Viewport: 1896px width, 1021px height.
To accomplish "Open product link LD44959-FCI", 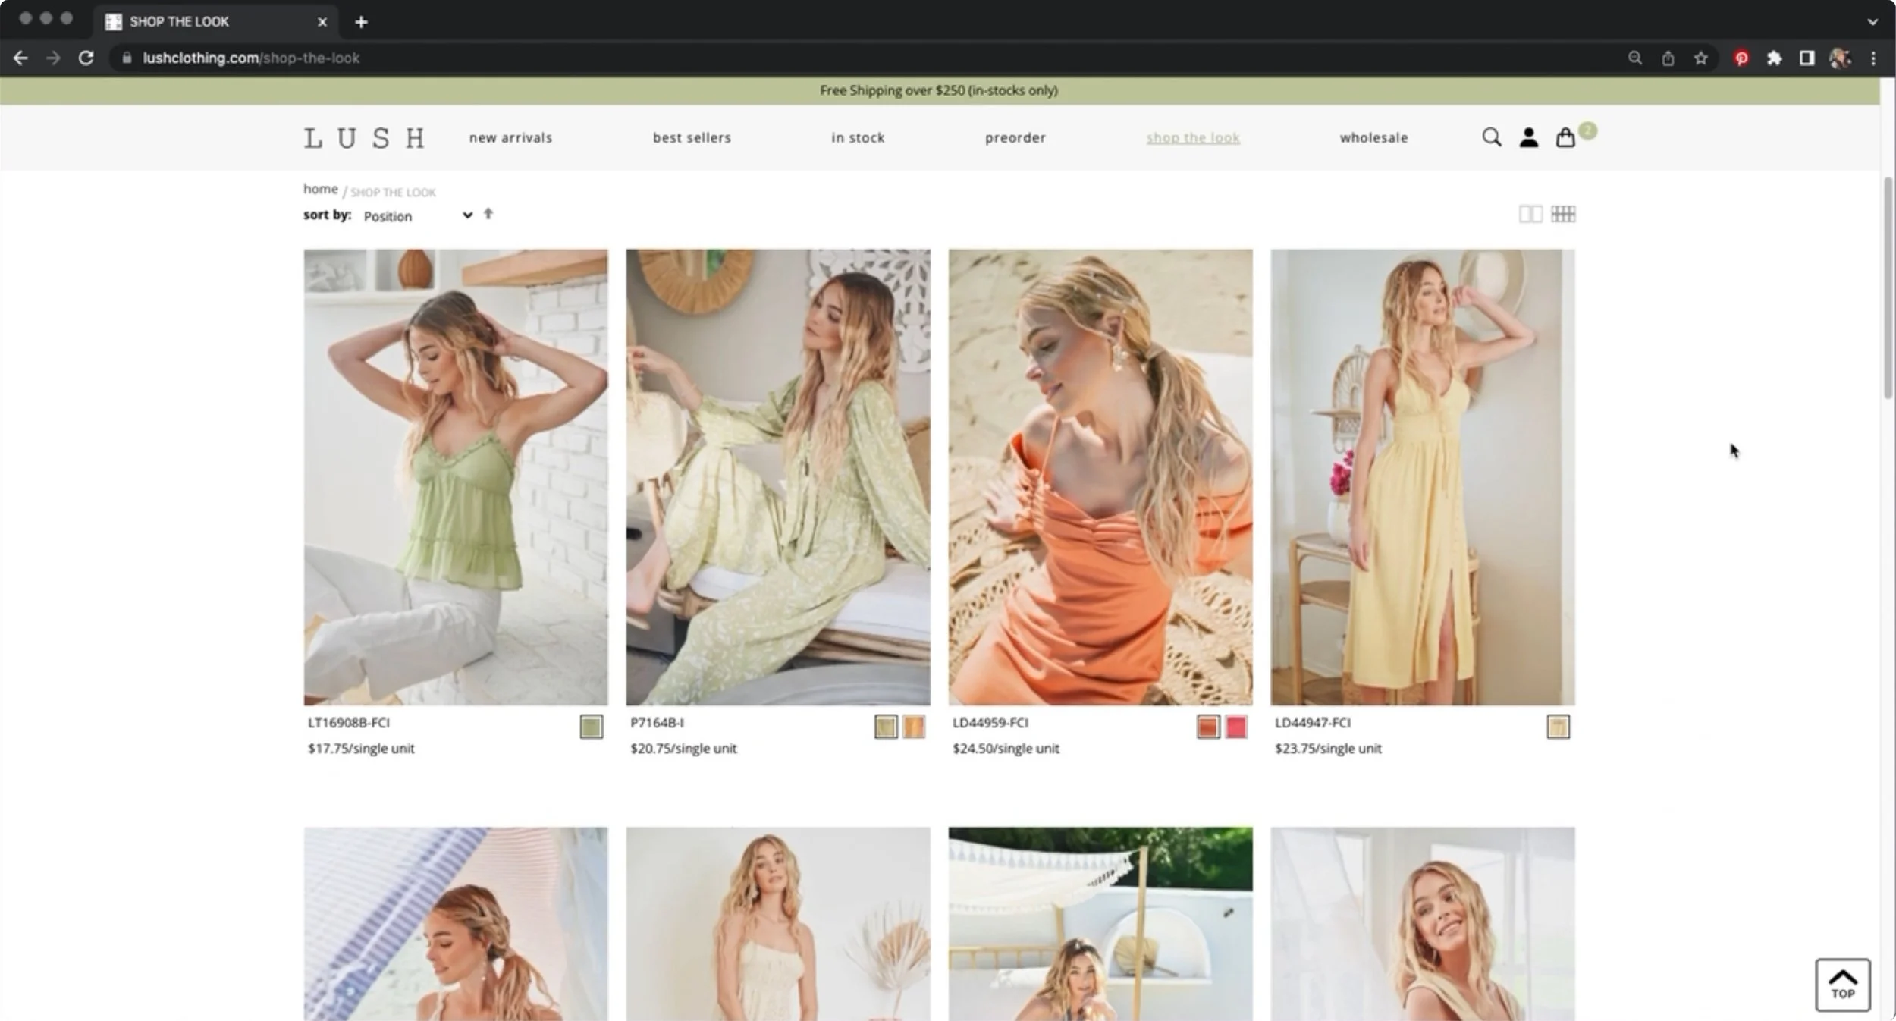I will [x=990, y=723].
